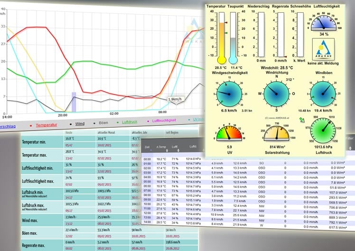Click the 20:00 label on chart axis
This screenshot has width=355, height=251.
(x=63, y=115)
